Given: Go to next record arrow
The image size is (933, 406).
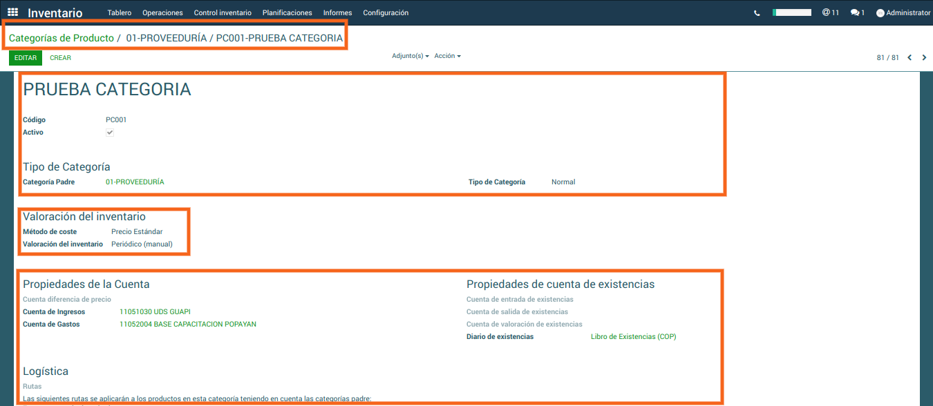Looking at the screenshot, I should coord(924,58).
